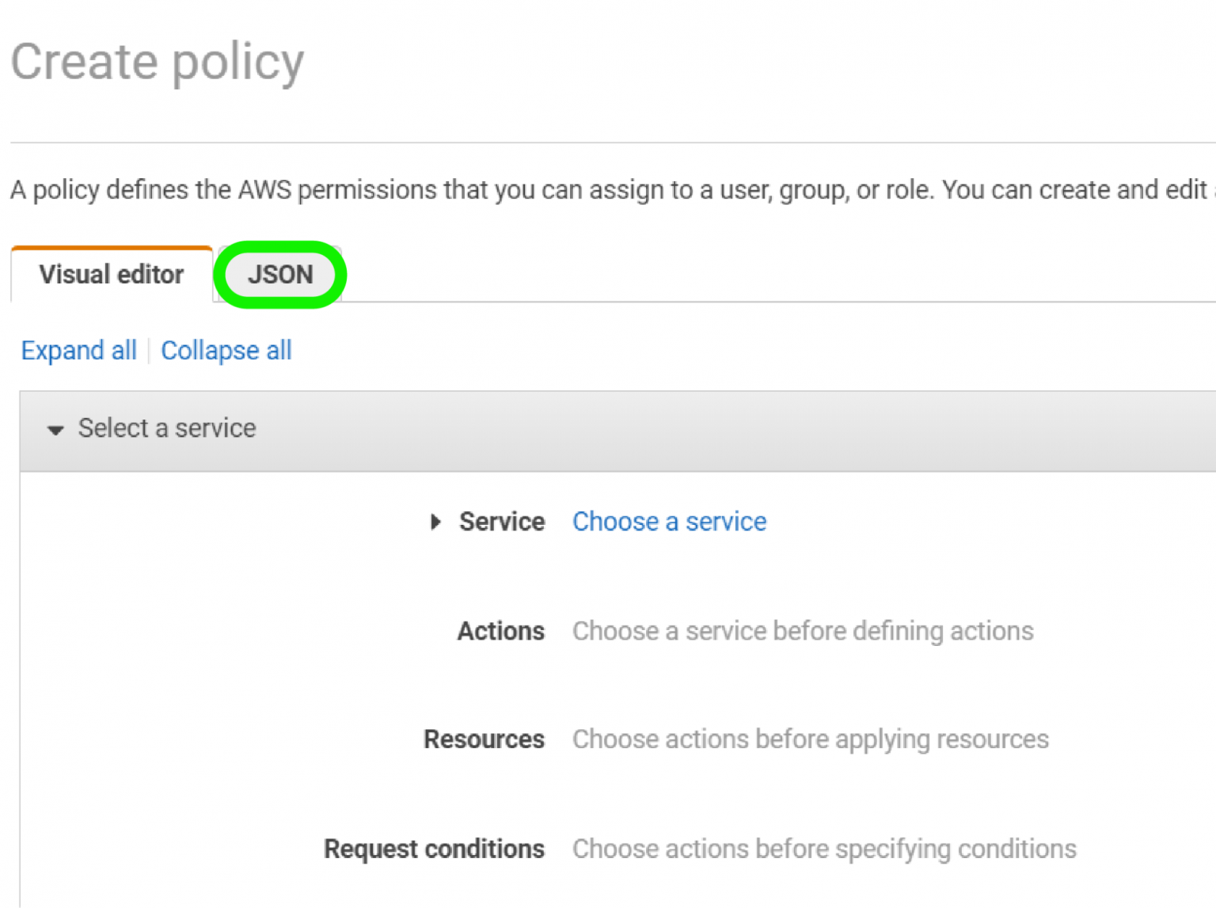Expand the Service row disclosure triangle
The image size is (1216, 908).
click(x=435, y=522)
